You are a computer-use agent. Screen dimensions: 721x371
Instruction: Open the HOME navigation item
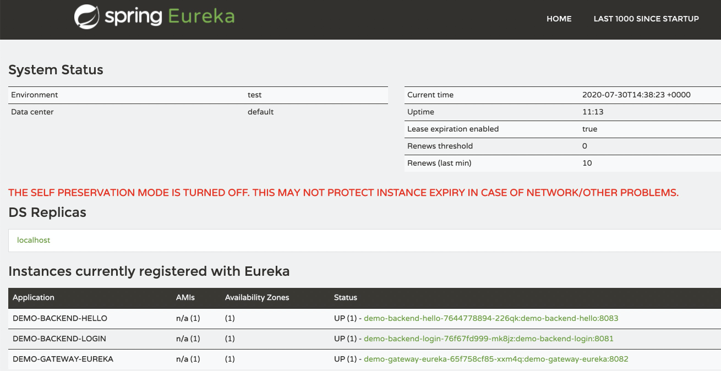point(559,19)
